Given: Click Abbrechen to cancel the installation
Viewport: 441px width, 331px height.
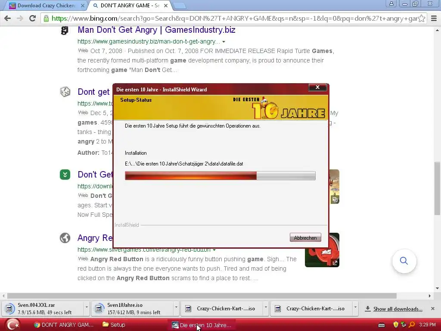Looking at the screenshot, I should click(x=305, y=237).
